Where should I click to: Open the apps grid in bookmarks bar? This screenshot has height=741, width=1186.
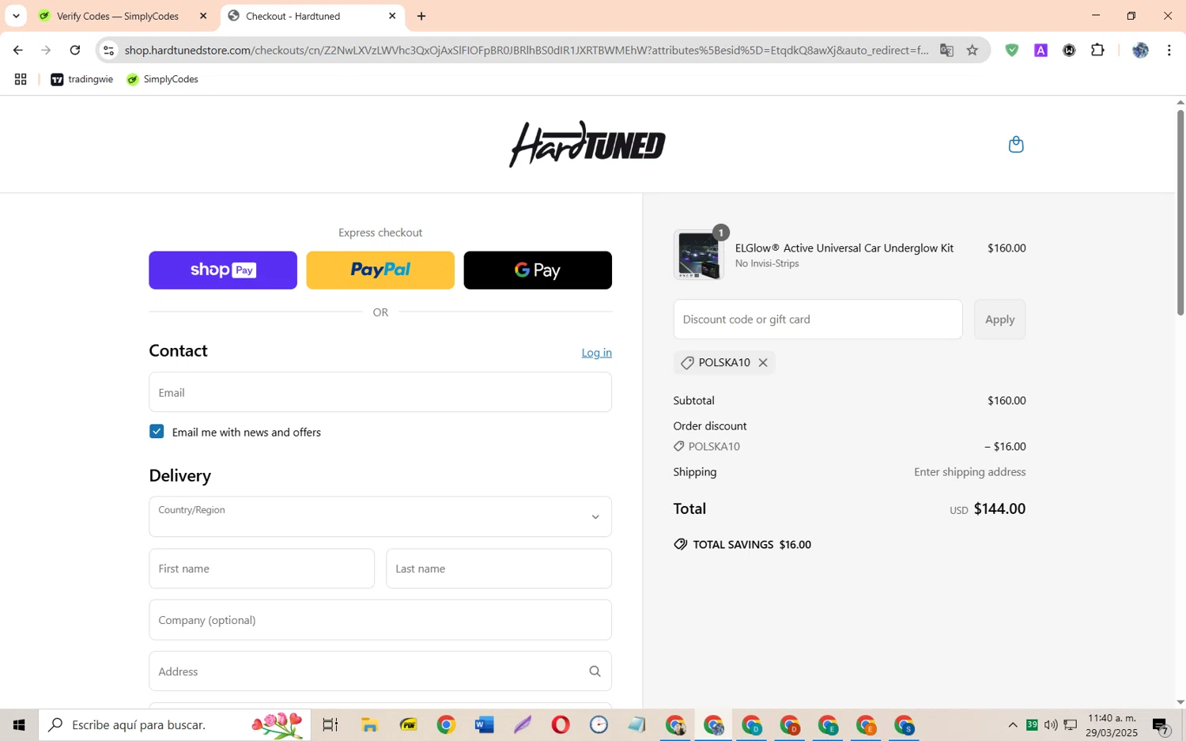point(21,79)
